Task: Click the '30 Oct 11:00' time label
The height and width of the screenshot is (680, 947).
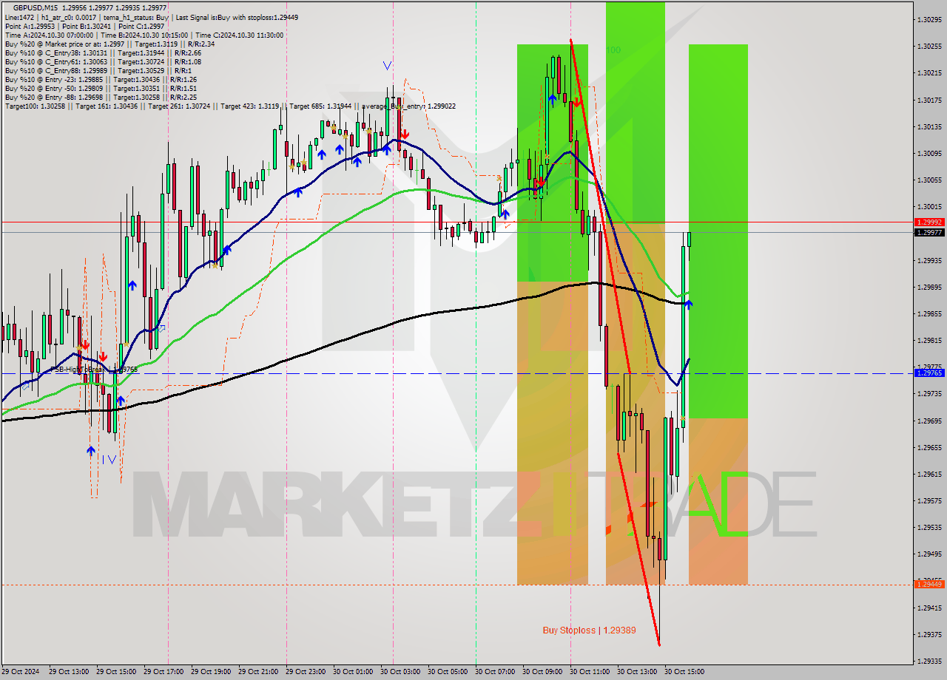Action: click(x=590, y=672)
